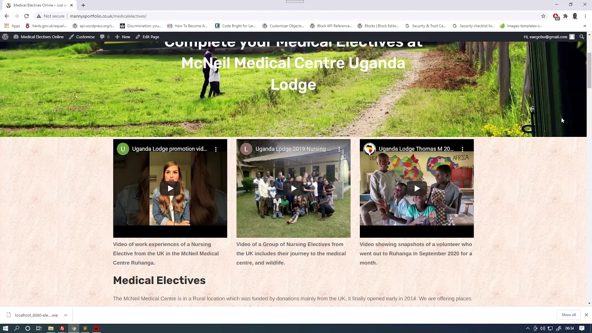Show more bookmarks with the chevron
Viewport: 592px width, 333px height.
click(x=585, y=26)
